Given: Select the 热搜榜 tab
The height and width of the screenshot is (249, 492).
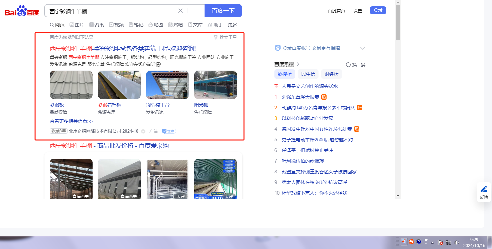Looking at the screenshot, I should click(x=285, y=74).
